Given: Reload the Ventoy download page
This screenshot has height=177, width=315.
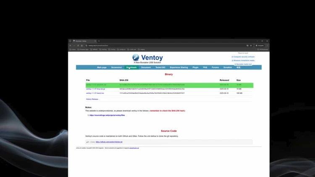Looking at the screenshot, I should [x=78, y=46].
